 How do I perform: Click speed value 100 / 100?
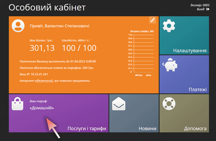click(79, 48)
